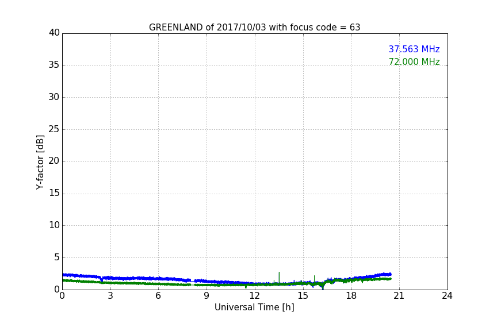Click the y-axis tick label '35'
Image resolution: width=497 pixels, height=331 pixels.
click(54, 65)
